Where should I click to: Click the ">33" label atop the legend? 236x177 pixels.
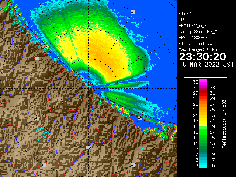[194, 82]
